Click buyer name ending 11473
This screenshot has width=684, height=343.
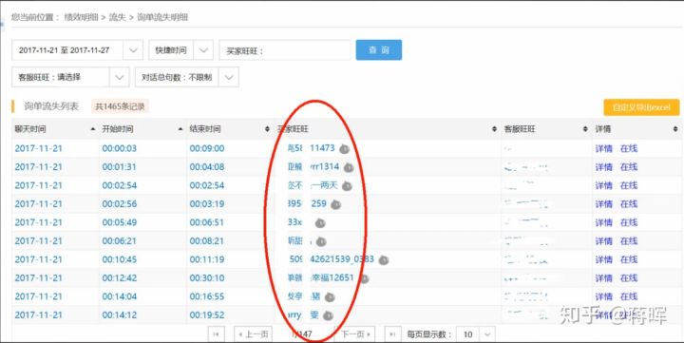(311, 148)
